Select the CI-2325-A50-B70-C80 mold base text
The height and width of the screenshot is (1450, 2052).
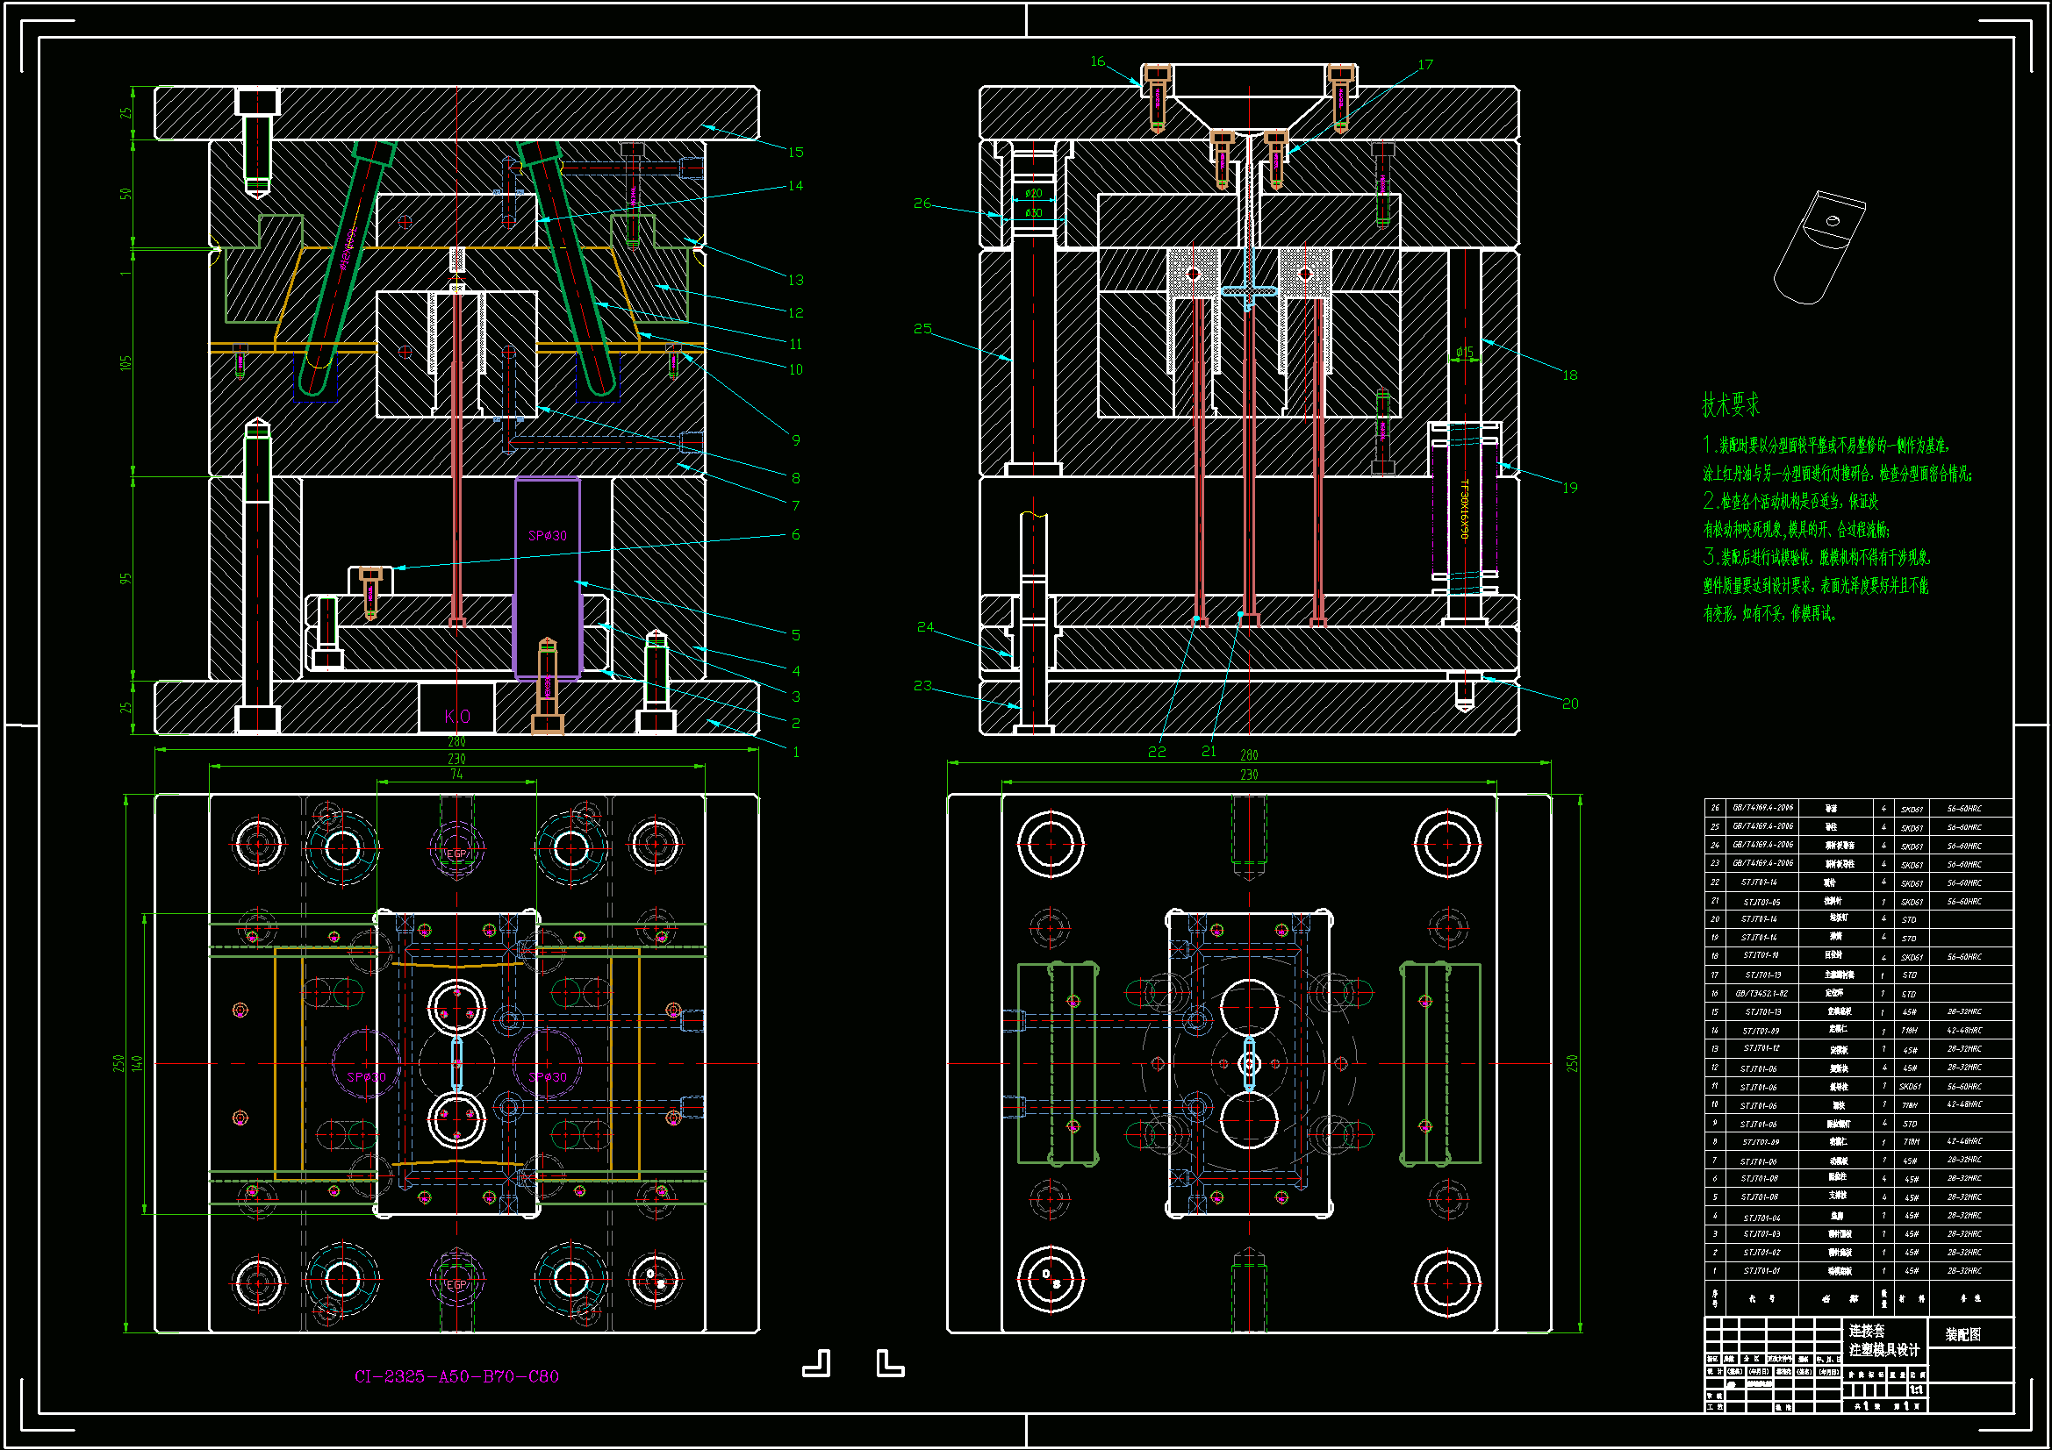coord(456,1375)
